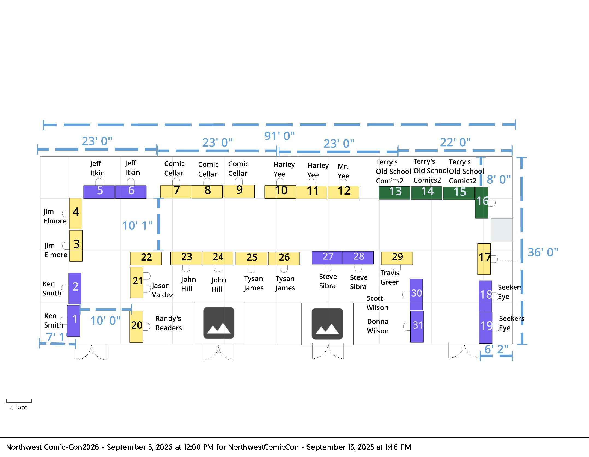The image size is (589, 457).
Task: Select yellow booth number 20
Action: click(136, 326)
